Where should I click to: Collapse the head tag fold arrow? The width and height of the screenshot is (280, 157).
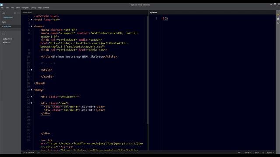[x=31, y=26]
